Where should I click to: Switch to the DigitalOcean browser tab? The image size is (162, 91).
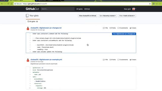tap(47, 1)
